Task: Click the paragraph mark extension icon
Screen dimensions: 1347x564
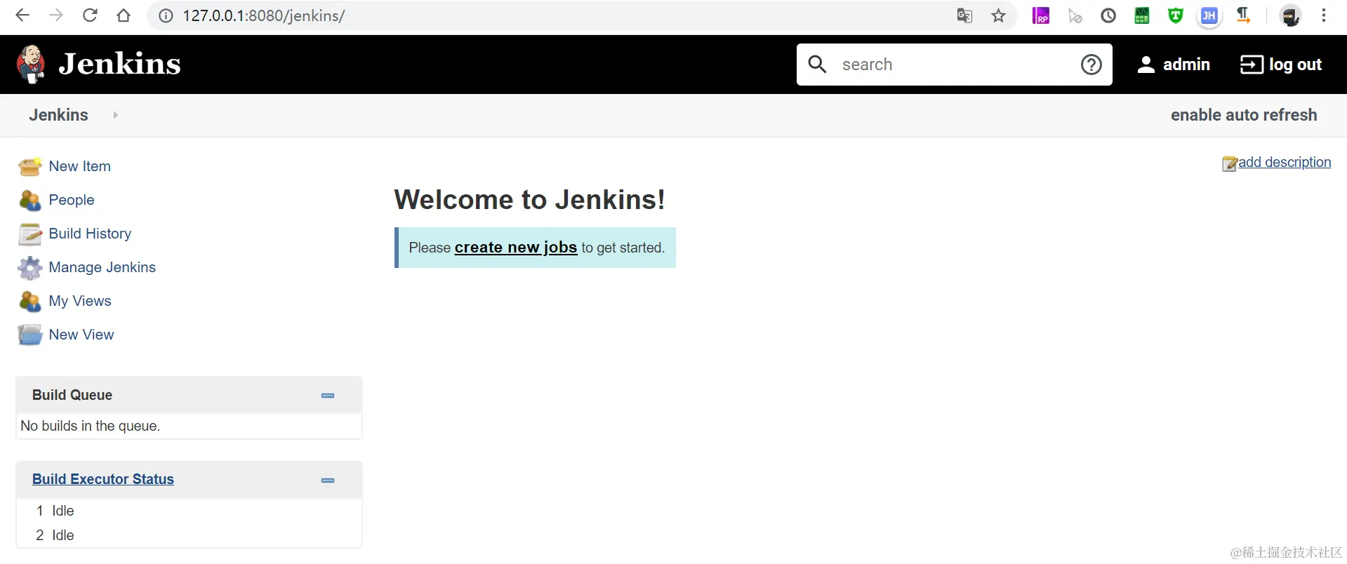Action: [1243, 15]
